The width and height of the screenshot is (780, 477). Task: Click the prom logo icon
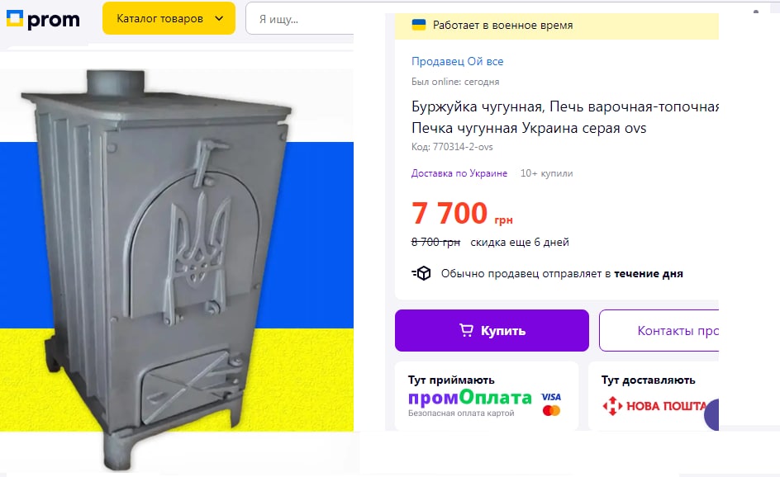pos(14,19)
